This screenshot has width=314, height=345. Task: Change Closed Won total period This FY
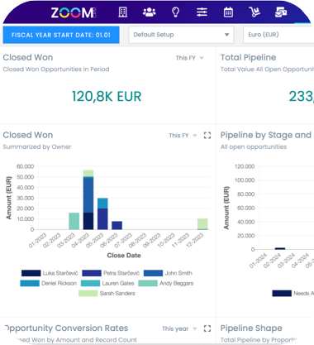189,58
